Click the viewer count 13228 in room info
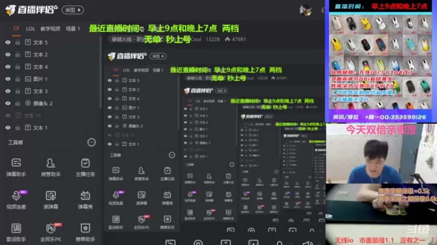This screenshot has height=245, width=437. [212, 39]
